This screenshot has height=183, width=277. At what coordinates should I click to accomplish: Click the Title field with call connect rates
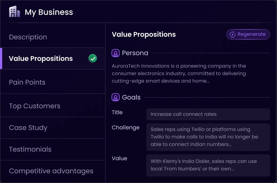pos(208,114)
